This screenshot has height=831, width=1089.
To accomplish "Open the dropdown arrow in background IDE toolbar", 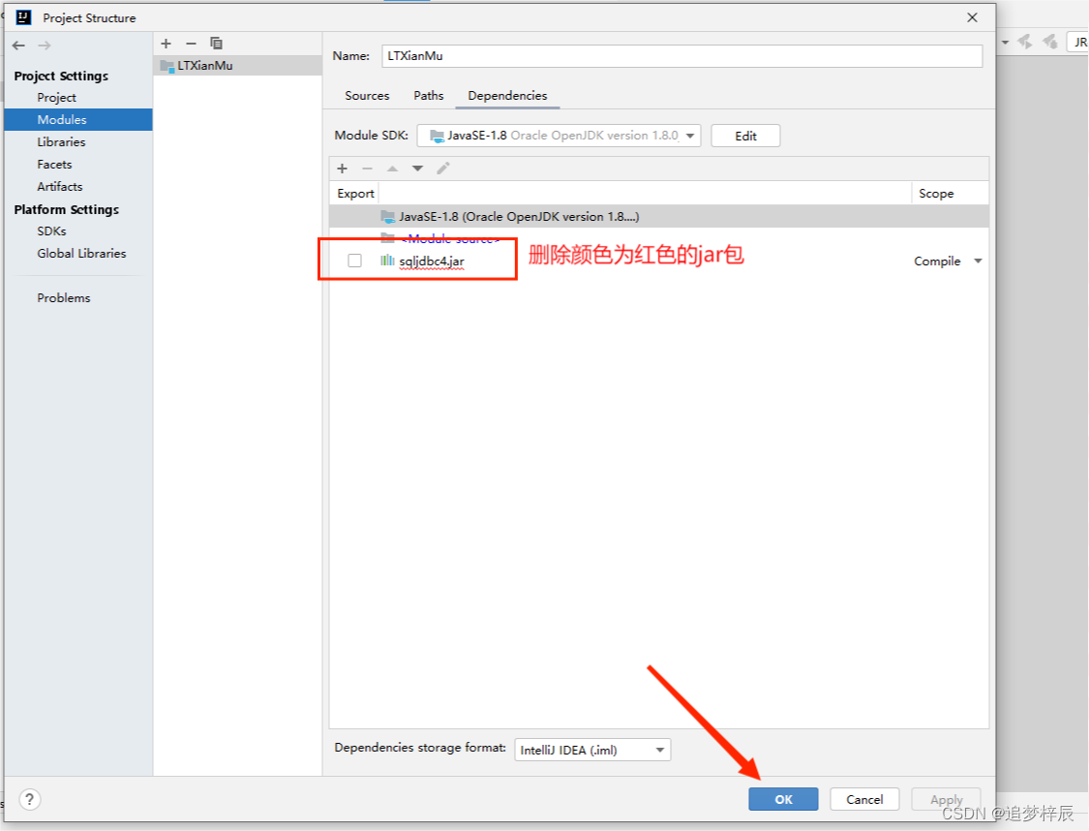I will (1005, 43).
